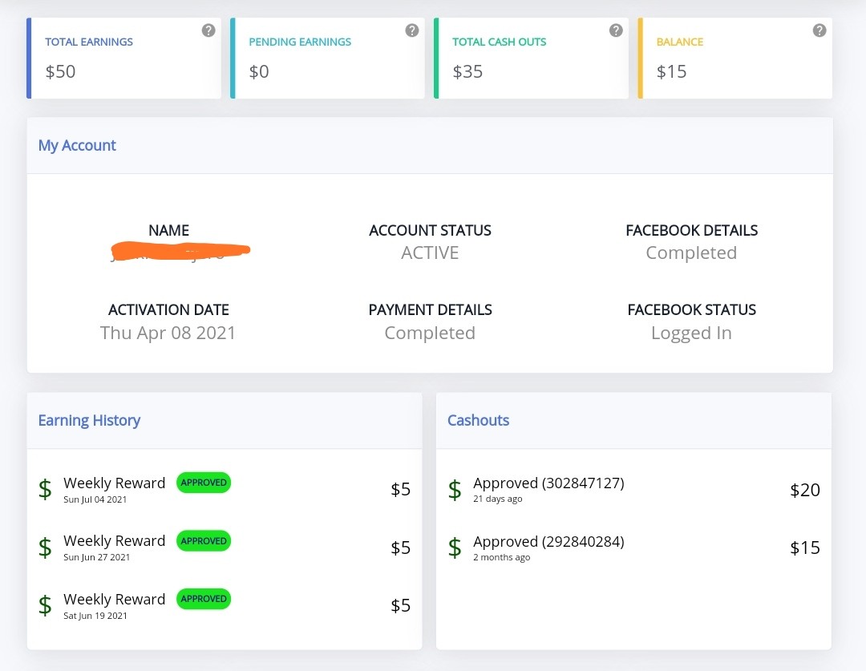Select dollar icon for Jun 27 weekly reward
Viewport: 866px width, 671px height.
click(x=45, y=548)
